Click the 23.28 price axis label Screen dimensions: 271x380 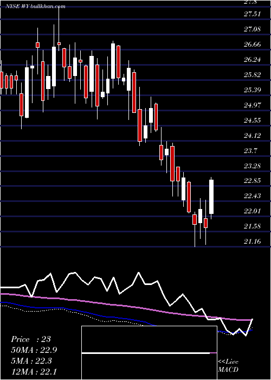tap(253, 166)
